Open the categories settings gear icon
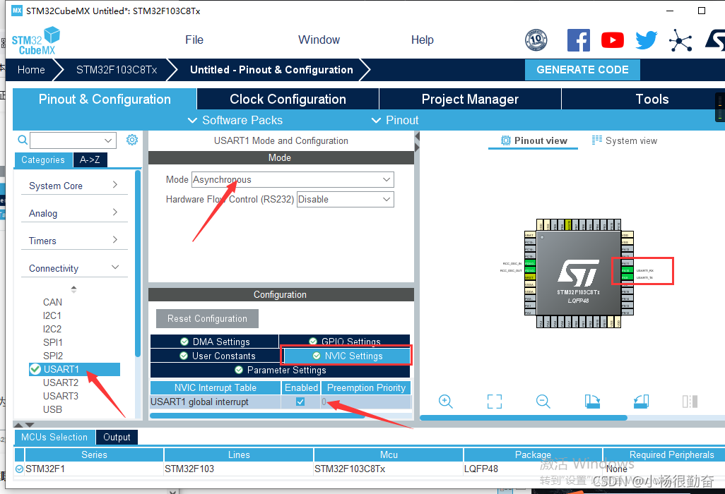 click(x=132, y=140)
